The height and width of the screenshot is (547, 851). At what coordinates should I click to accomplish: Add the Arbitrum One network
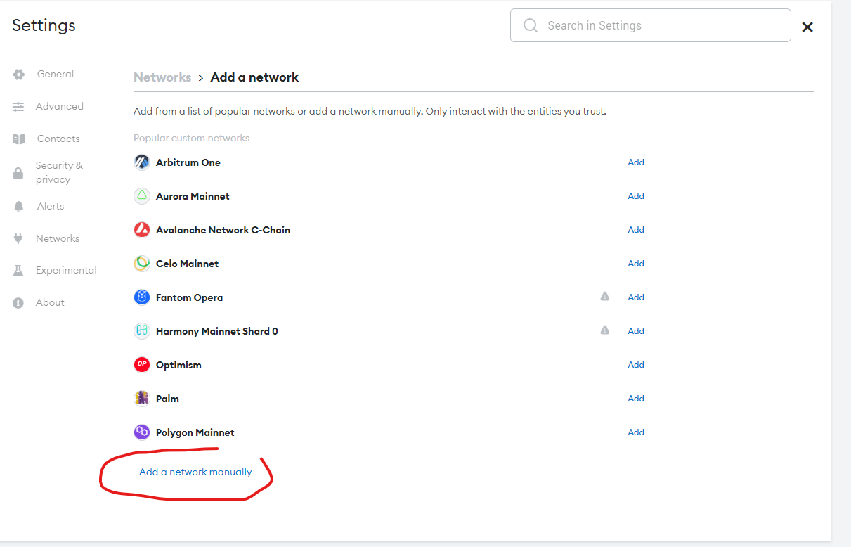[x=636, y=162]
